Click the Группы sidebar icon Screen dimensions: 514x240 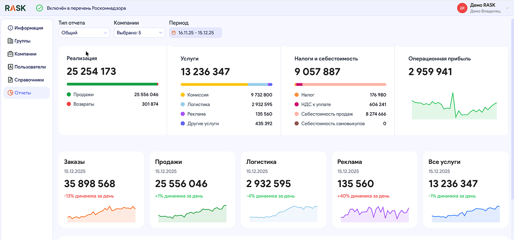tap(10, 41)
